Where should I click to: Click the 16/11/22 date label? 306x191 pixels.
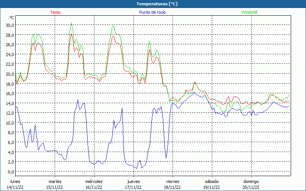(x=94, y=187)
